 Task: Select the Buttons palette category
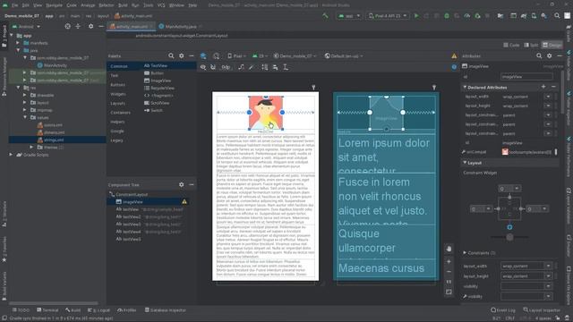point(117,85)
